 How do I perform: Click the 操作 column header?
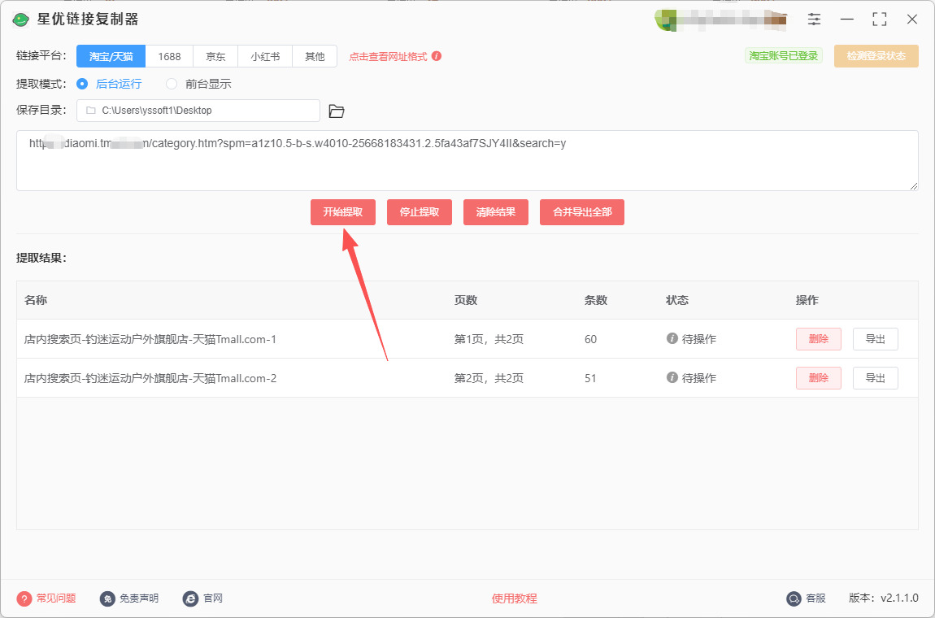tap(807, 300)
